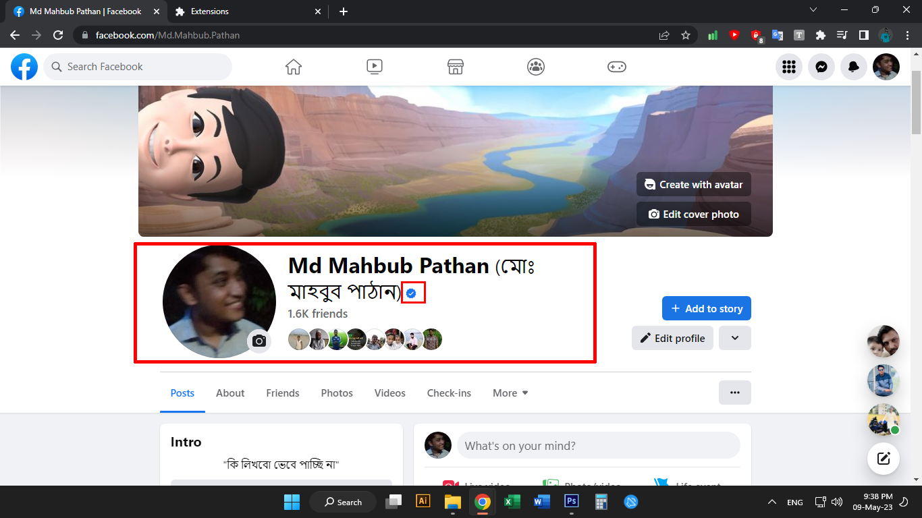Screen dimensions: 922x518
Task: Open Calculator from the taskbar
Action: point(601,501)
